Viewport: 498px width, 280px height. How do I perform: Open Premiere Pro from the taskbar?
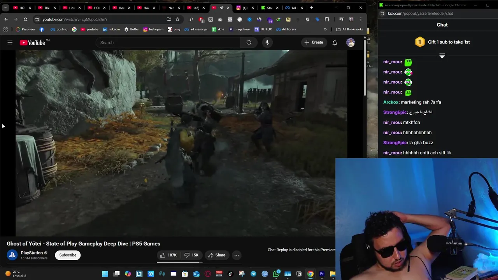[x=322, y=274]
